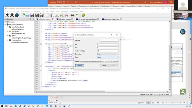Collapse the Python tree node
Image resolution: width=192 pixels, height=108 pixels.
[x=7, y=36]
